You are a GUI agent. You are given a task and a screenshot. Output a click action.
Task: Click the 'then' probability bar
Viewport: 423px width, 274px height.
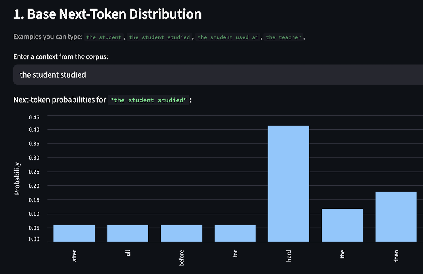(x=396, y=217)
